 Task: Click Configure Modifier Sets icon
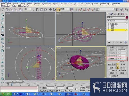point(126,42)
